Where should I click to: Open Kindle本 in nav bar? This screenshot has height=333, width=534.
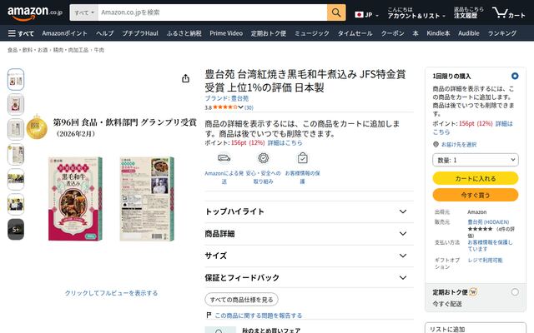tap(438, 33)
